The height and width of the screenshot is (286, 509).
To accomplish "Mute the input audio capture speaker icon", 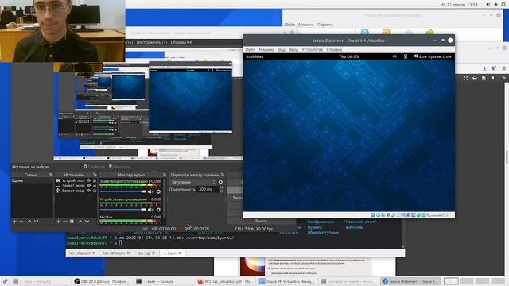I will click(x=151, y=191).
